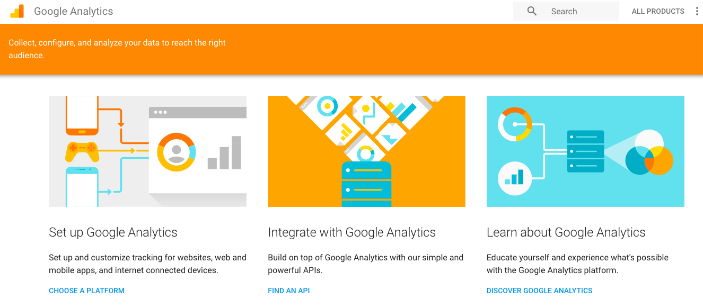703x308 pixels.
Task: Click the user profile donut chart
Action: [x=177, y=152]
